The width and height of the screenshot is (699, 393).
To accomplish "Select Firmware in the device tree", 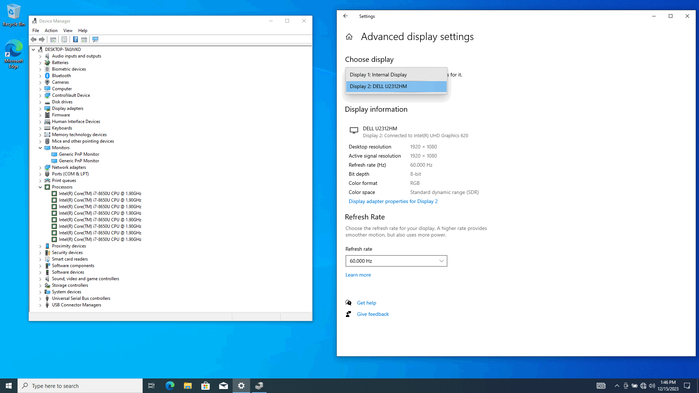I will [x=61, y=115].
